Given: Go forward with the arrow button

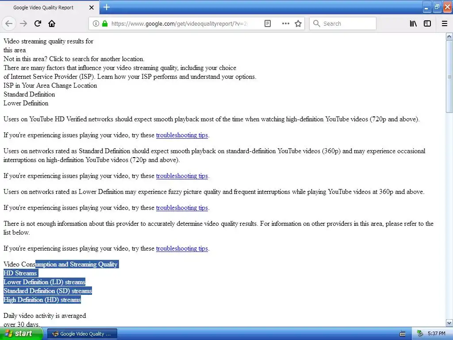Looking at the screenshot, I should pyautogui.click(x=23, y=23).
